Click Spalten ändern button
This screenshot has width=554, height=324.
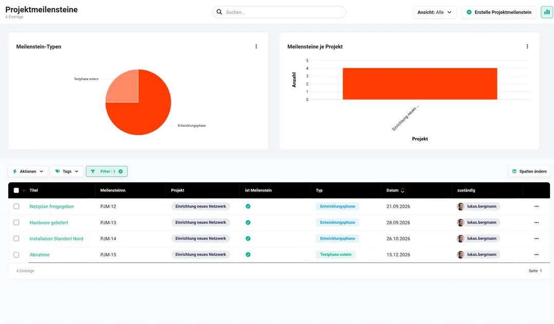pyautogui.click(x=529, y=171)
